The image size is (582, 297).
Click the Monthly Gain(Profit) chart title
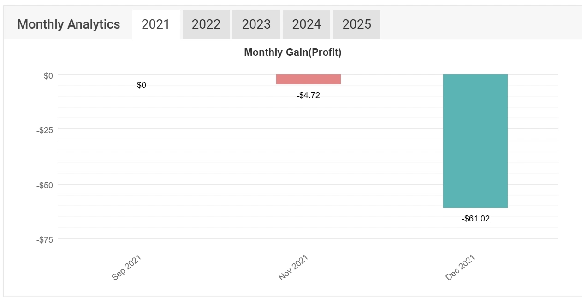[x=292, y=52]
